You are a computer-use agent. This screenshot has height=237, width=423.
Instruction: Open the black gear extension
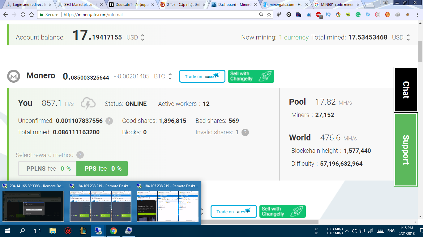[x=289, y=15]
